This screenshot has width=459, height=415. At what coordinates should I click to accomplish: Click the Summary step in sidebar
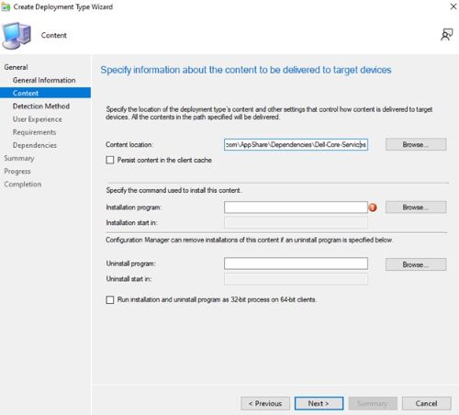click(x=19, y=158)
